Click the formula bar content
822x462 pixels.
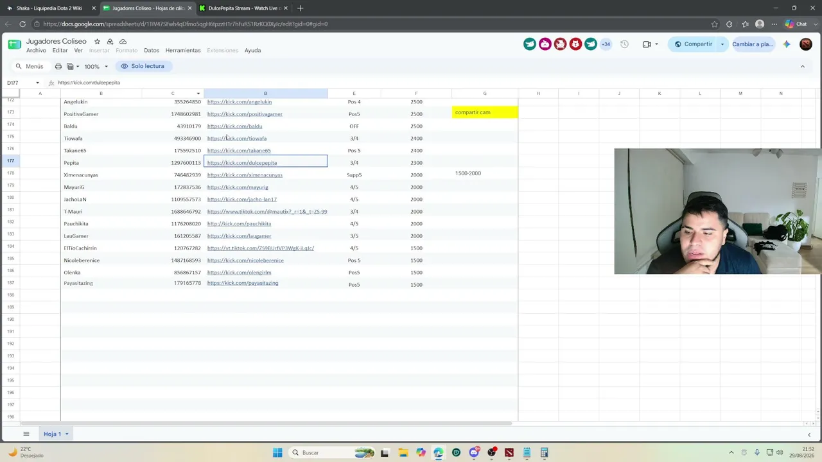tap(89, 83)
